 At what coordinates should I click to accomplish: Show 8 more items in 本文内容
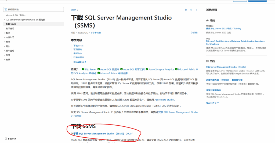[80, 62]
